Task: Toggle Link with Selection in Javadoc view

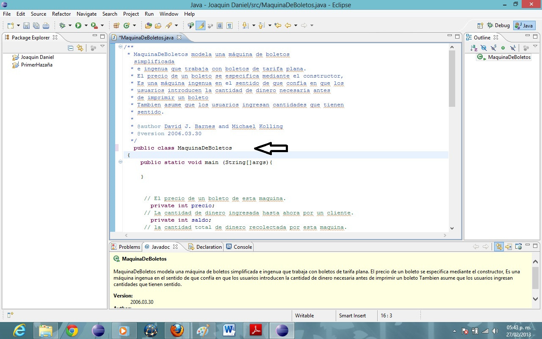Action: click(x=499, y=247)
